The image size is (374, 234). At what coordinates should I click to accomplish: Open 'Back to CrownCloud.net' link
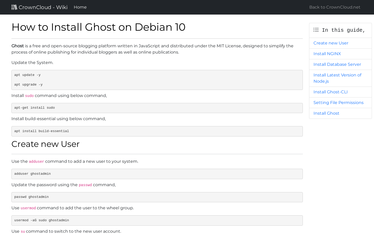coord(335,7)
